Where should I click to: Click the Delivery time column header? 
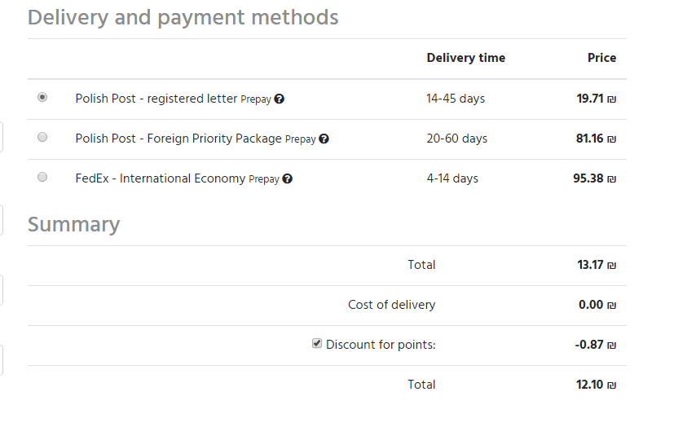(x=465, y=58)
